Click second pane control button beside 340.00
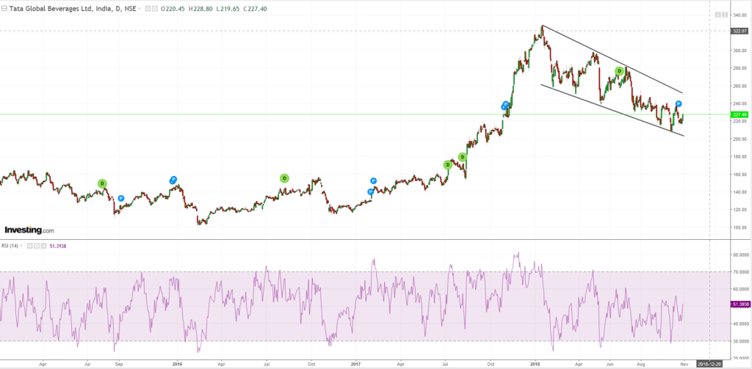Screen dimensions: 752x369 (724, 15)
